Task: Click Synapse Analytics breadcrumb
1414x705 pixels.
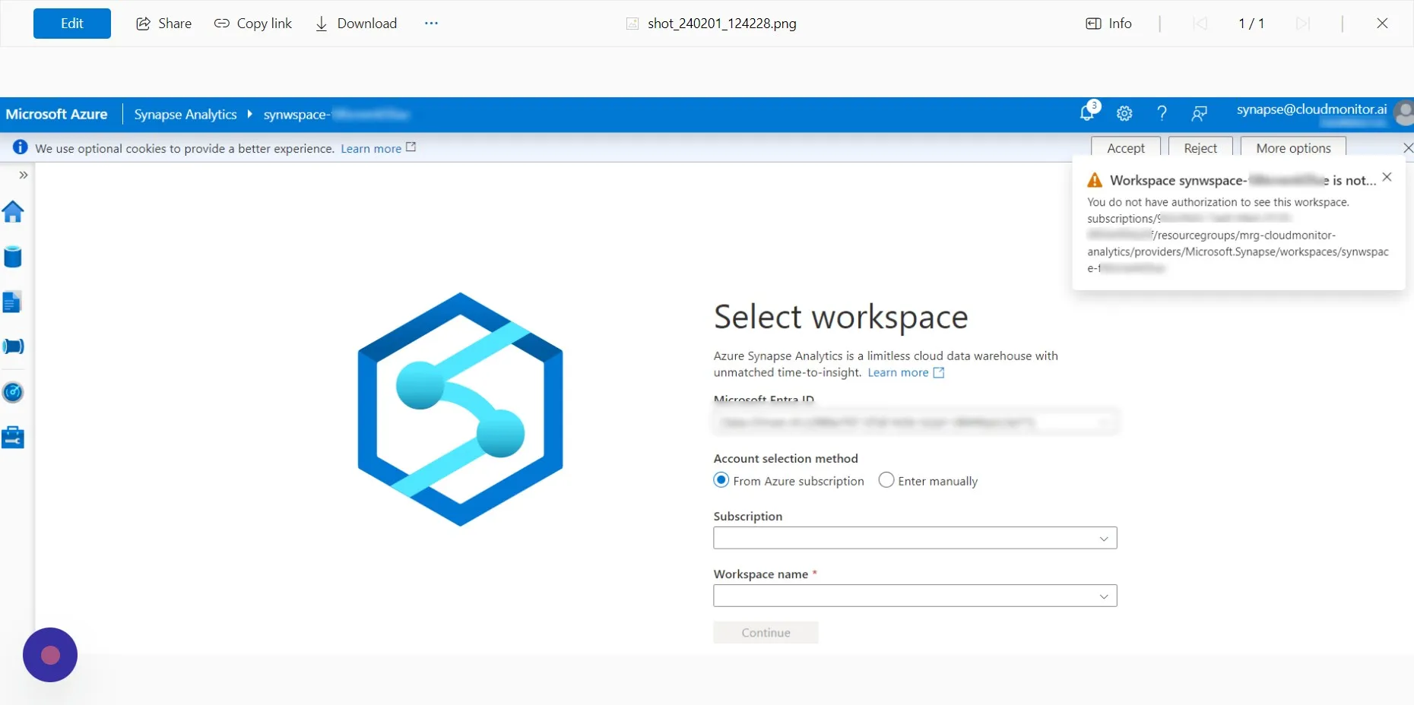Action: tap(185, 114)
